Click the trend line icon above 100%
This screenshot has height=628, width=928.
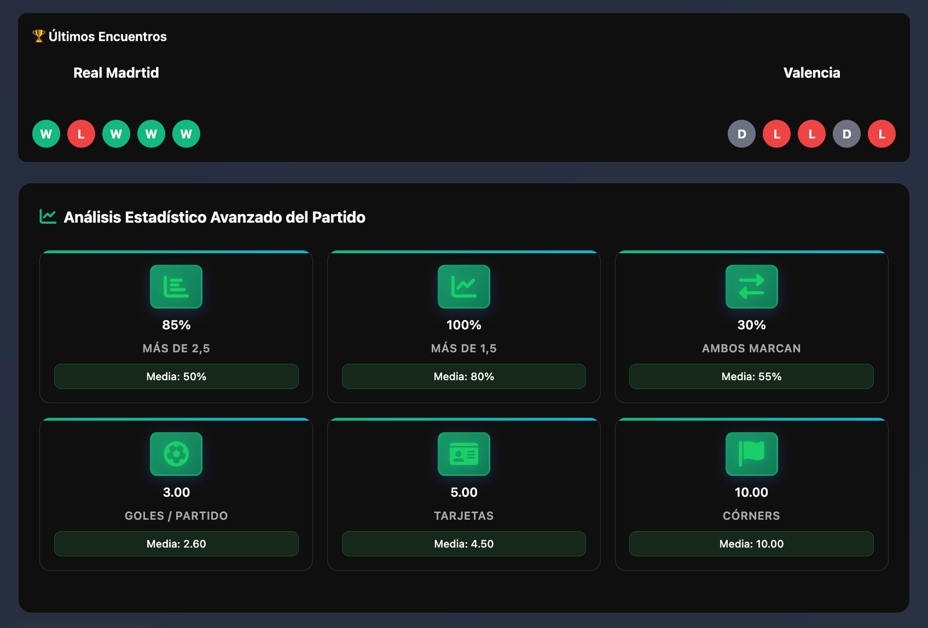tap(463, 286)
